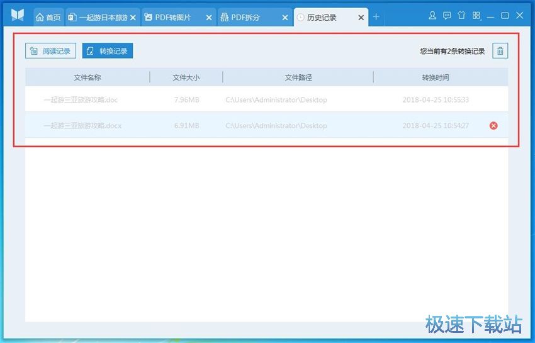Switch to the 一起游日本旅游 document tab

(x=98, y=17)
